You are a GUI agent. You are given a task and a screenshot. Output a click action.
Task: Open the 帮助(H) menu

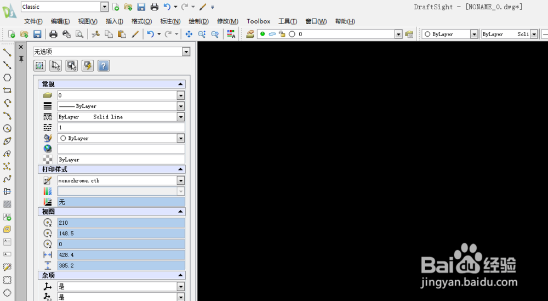click(x=345, y=21)
